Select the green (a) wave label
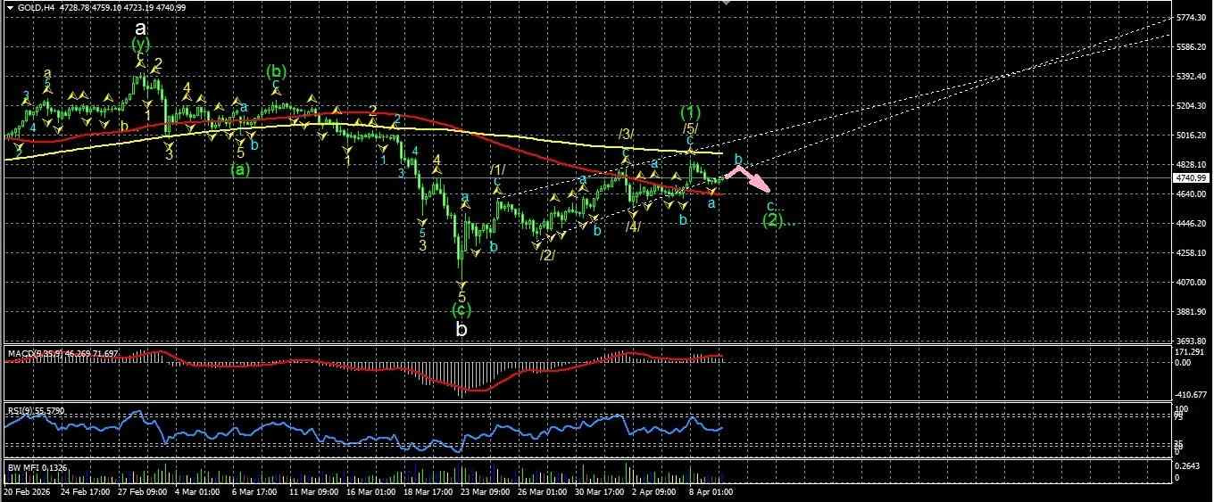The height and width of the screenshot is (502, 1214). tap(240, 168)
